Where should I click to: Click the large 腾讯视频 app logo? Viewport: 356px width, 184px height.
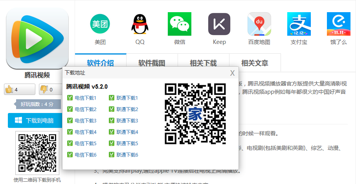37,38
